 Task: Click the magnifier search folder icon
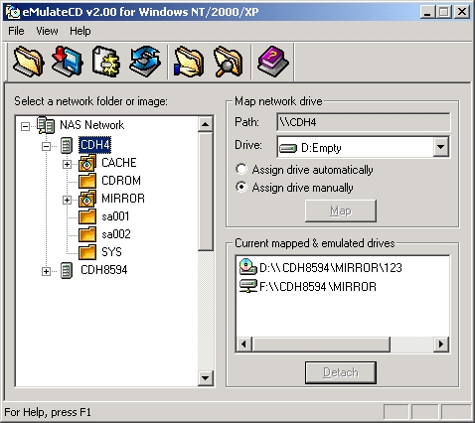[228, 62]
